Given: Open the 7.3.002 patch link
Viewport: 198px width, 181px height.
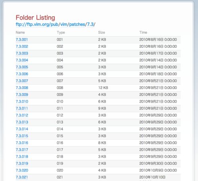Looking at the screenshot, I should 22,47.
